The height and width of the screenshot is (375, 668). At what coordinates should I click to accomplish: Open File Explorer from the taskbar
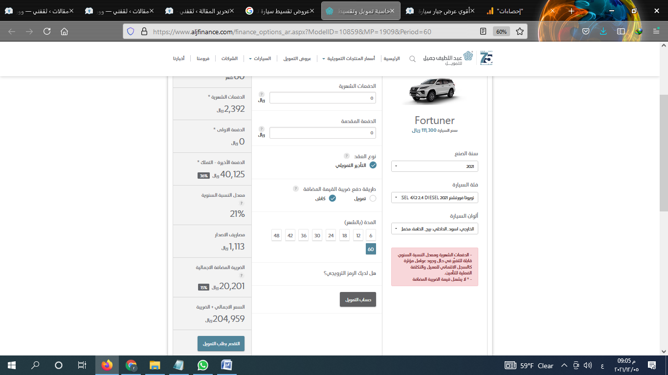155,365
